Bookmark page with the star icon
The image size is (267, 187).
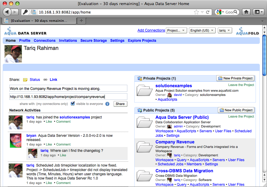click(x=196, y=12)
